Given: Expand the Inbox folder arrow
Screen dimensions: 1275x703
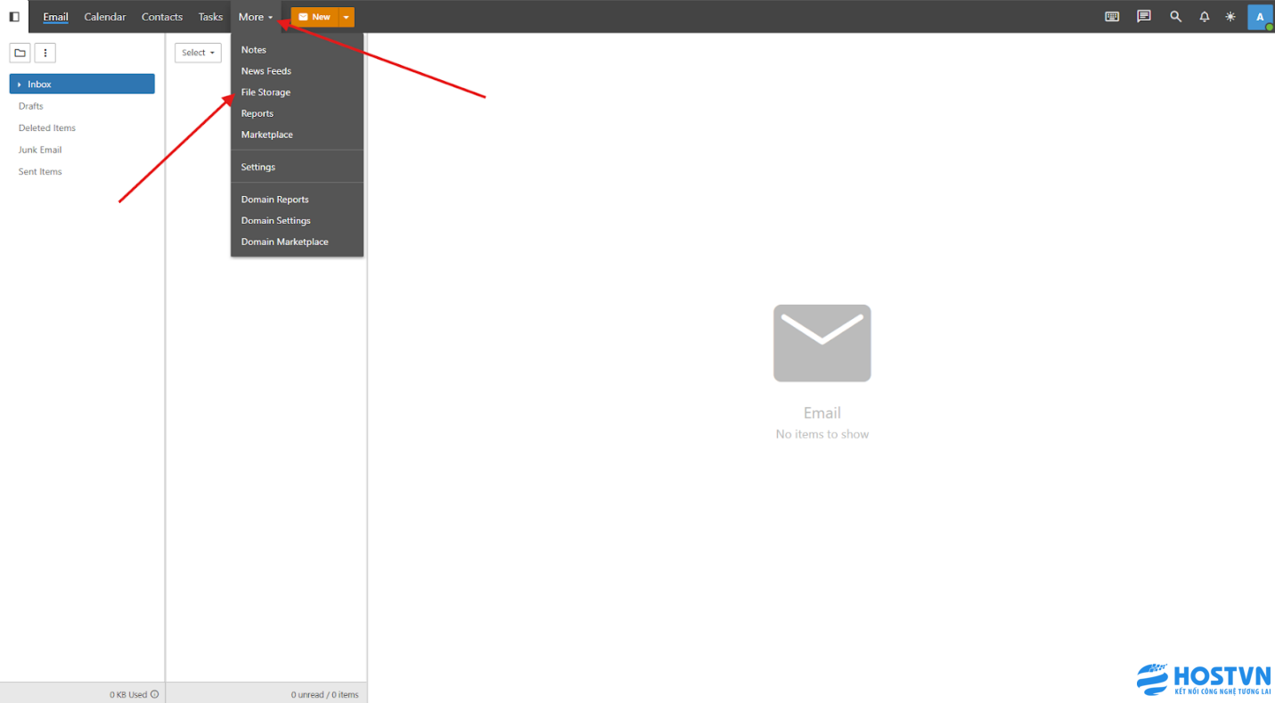Looking at the screenshot, I should pyautogui.click(x=20, y=85).
